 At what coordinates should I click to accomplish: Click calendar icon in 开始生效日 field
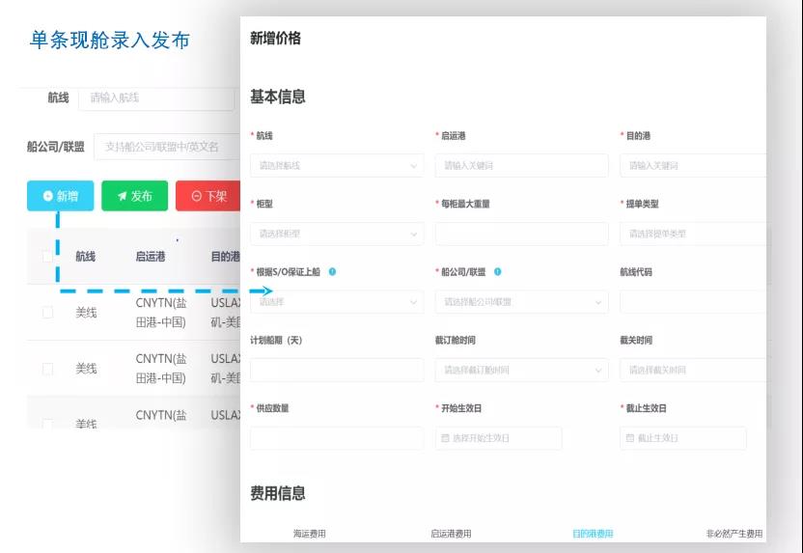[x=445, y=438]
